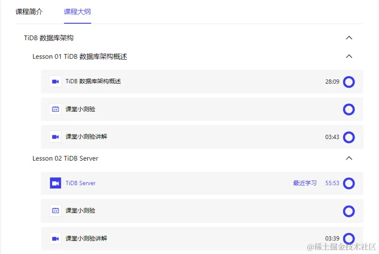This screenshot has height=254, width=379.
Task: Click the 03:43 duration
Action: point(332,137)
